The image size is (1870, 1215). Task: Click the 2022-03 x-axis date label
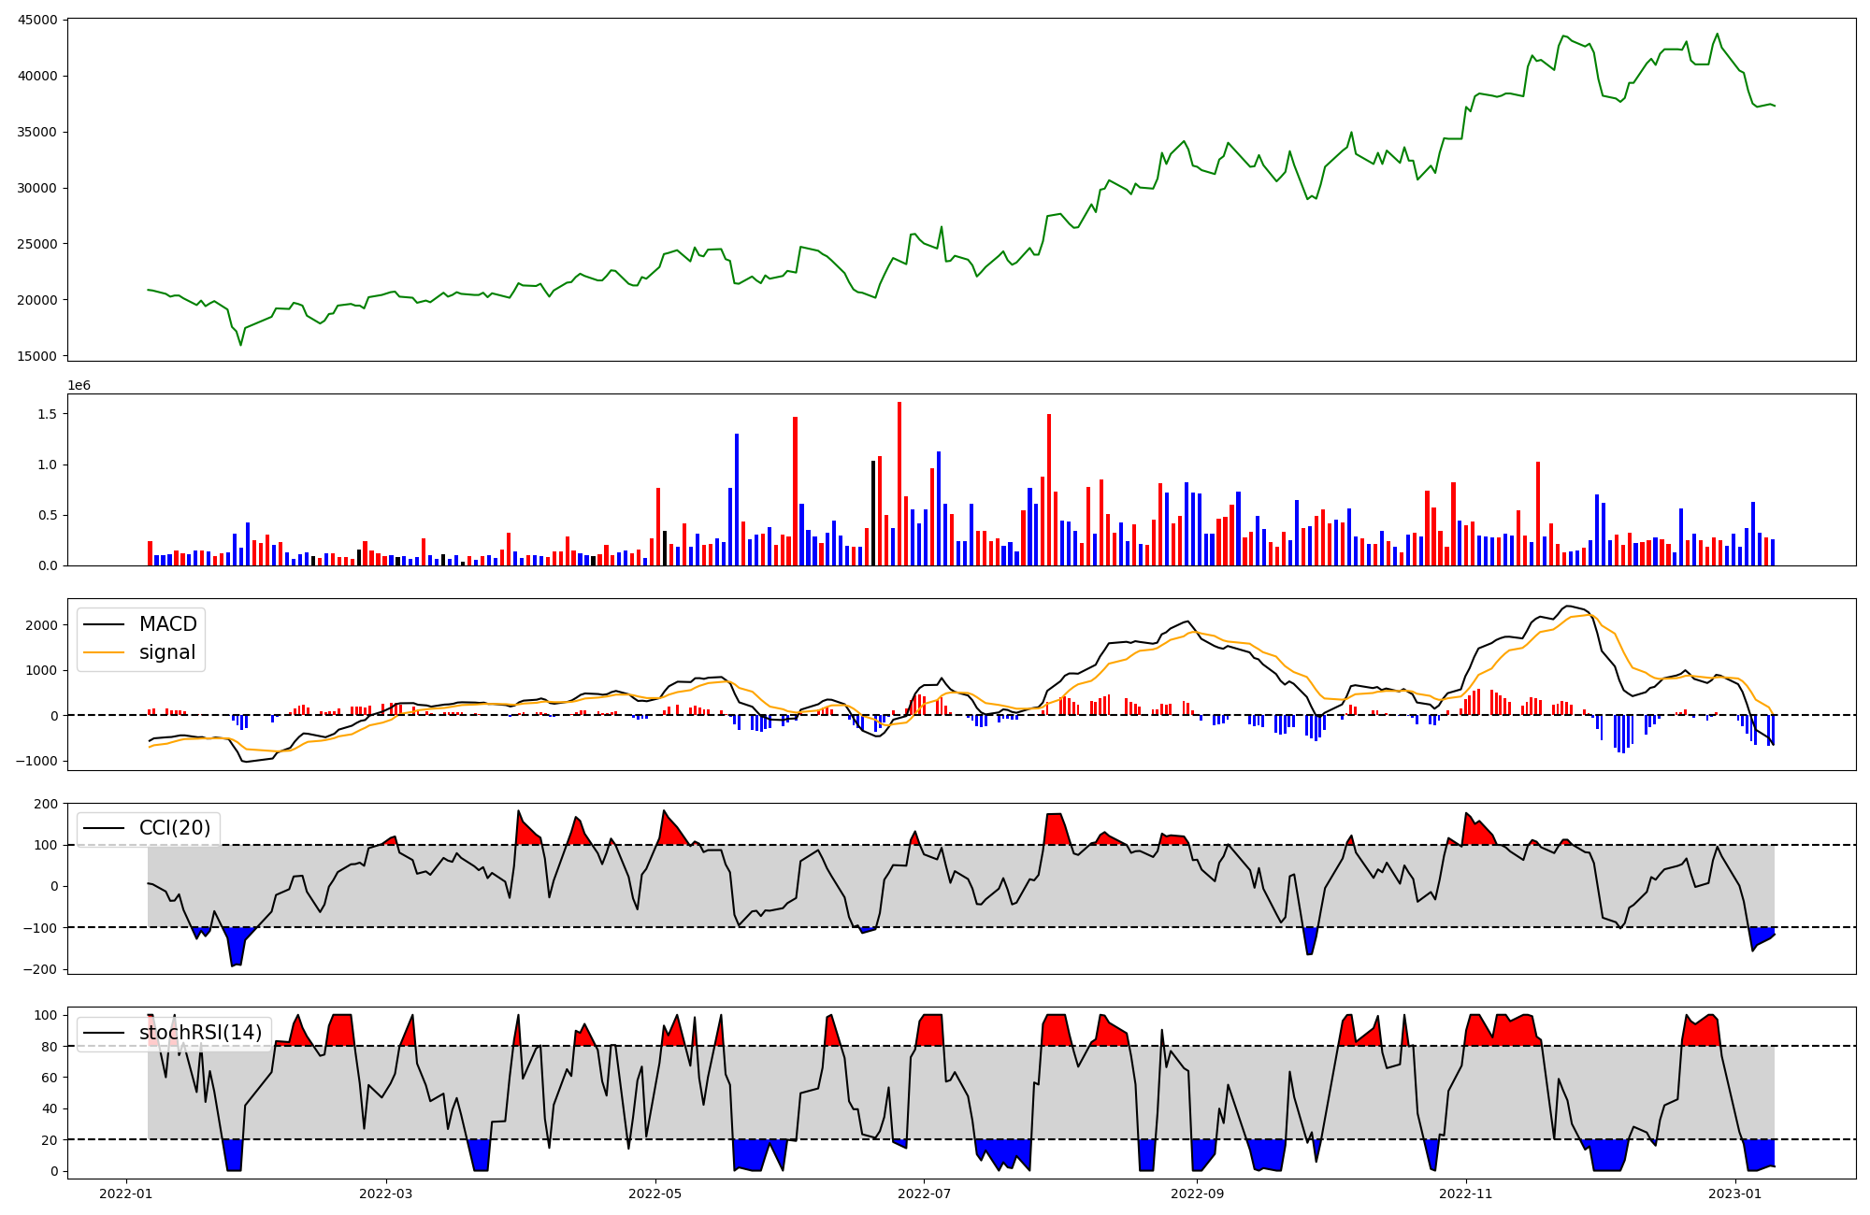point(386,1194)
